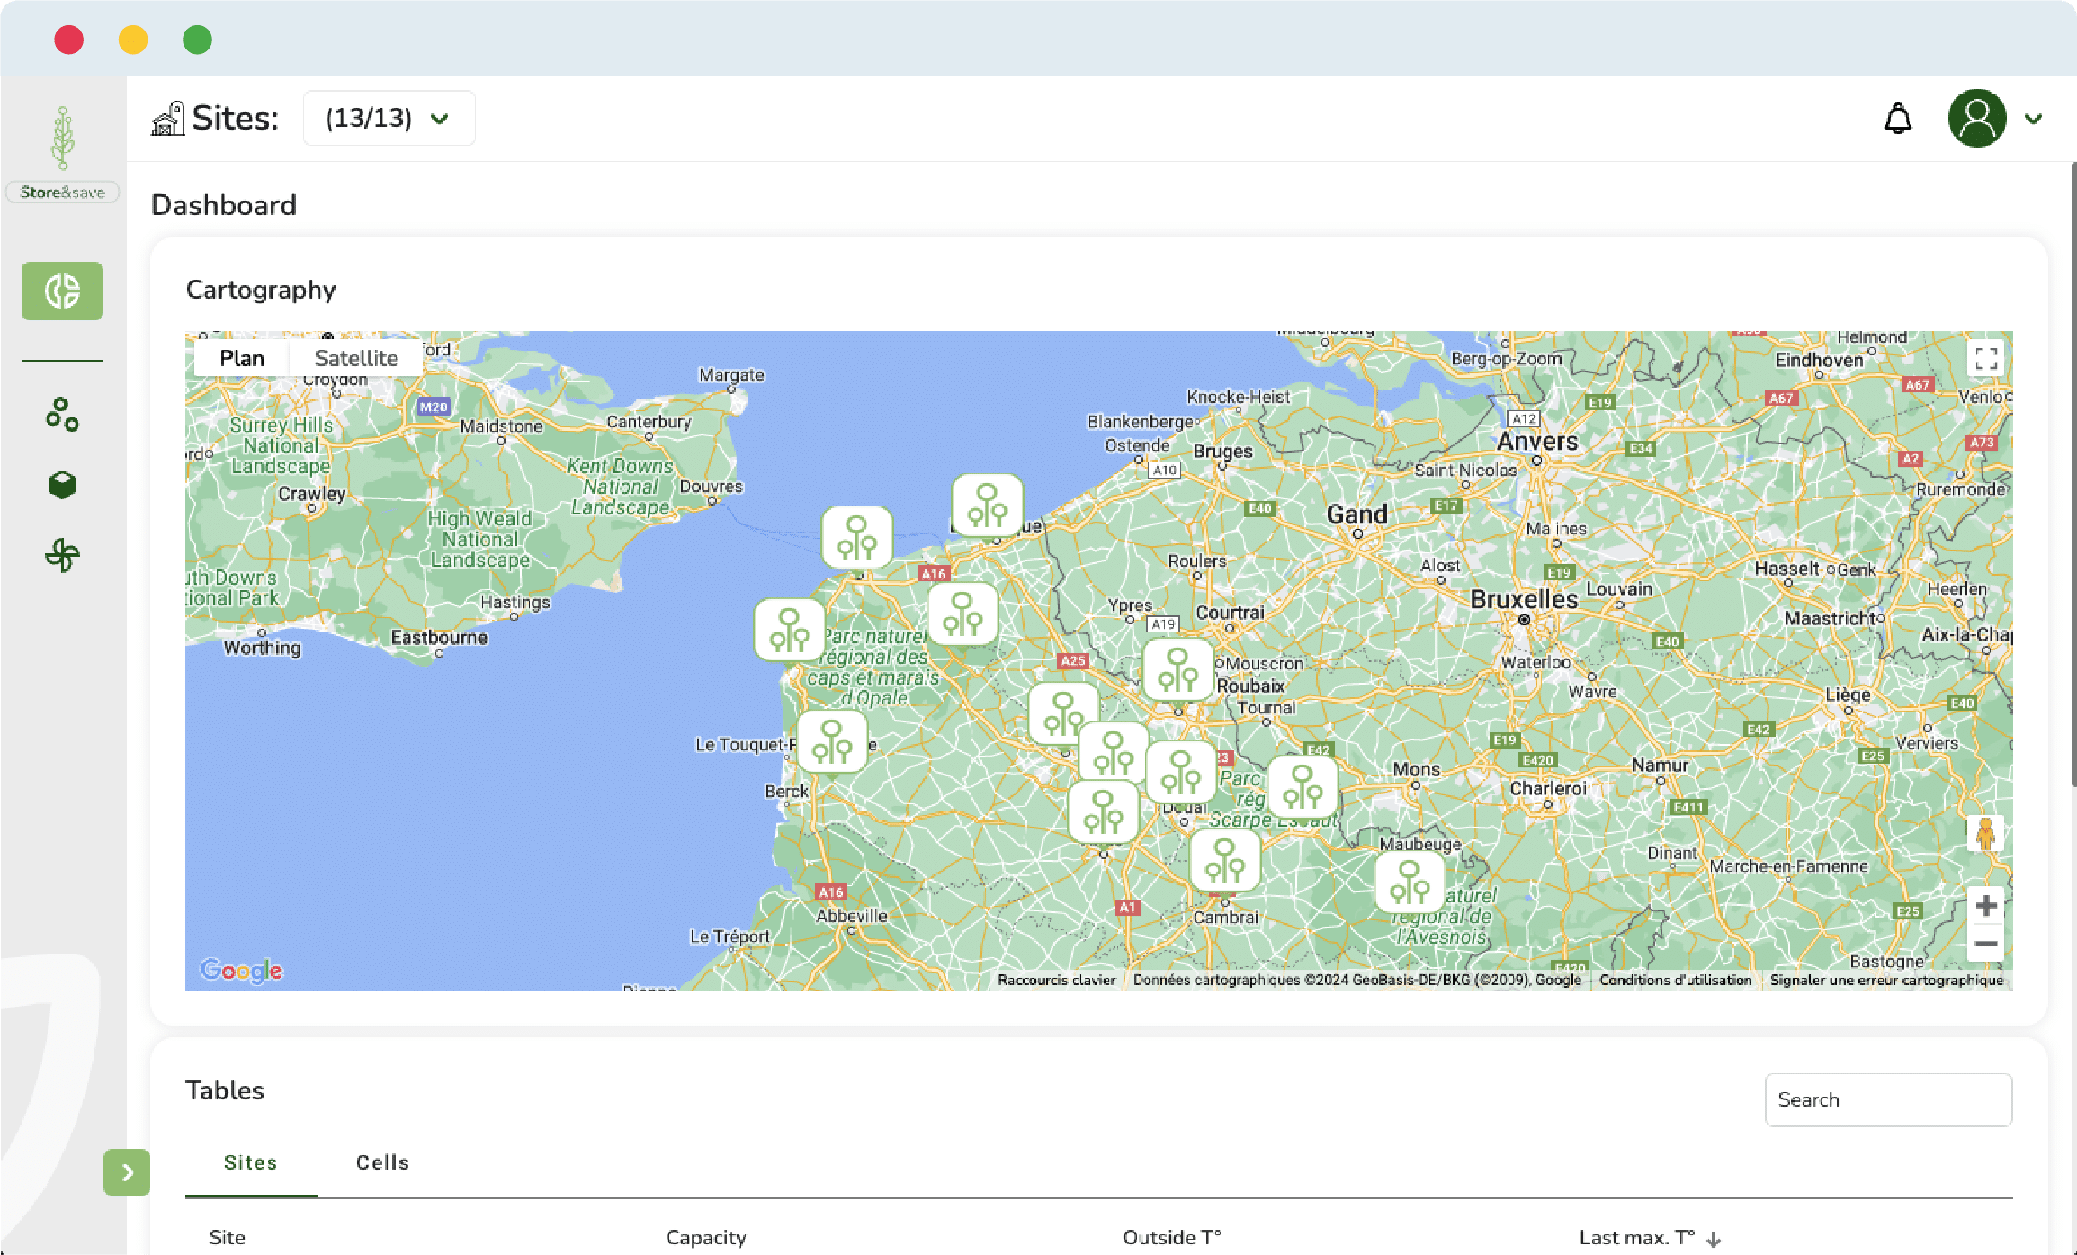2077x1255 pixels.
Task: Open the Sites table tab
Action: pos(251,1162)
